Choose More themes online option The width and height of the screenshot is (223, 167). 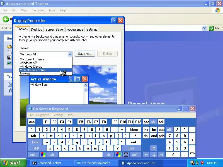coord(46,70)
